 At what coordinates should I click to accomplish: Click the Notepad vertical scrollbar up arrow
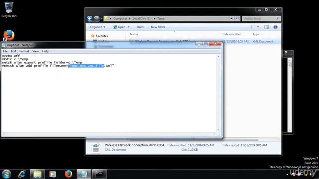coord(219,57)
